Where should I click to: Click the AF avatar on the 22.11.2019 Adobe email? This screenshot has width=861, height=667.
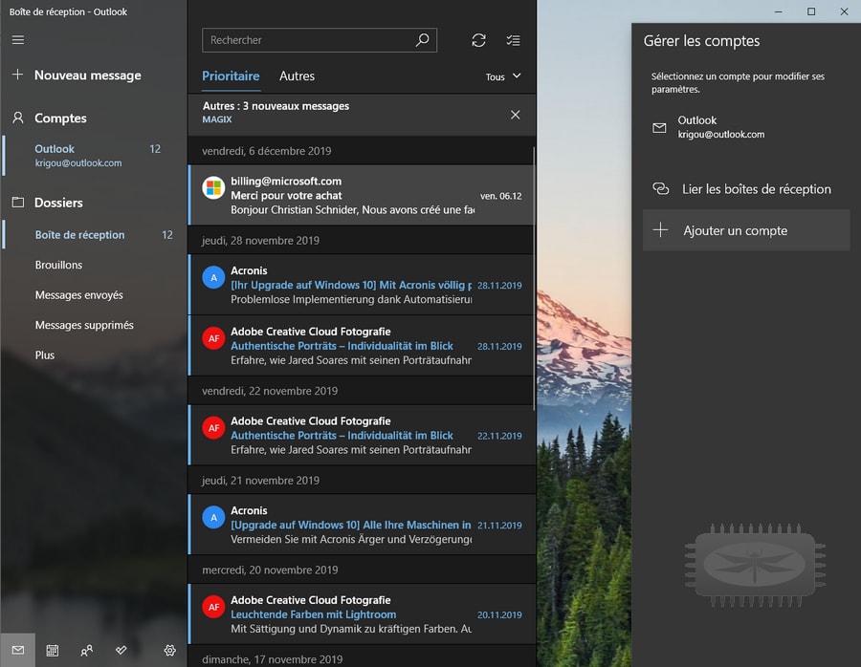(213, 428)
